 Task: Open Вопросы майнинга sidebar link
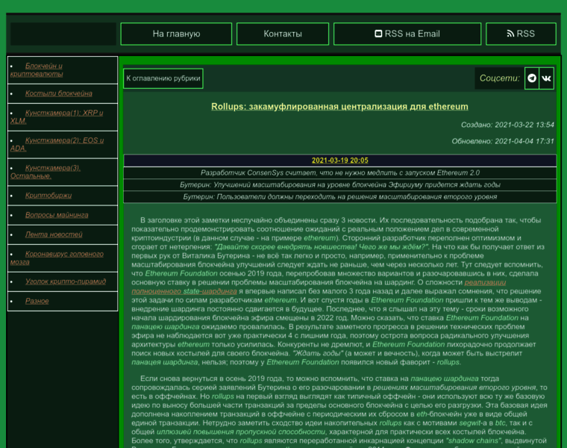click(x=57, y=215)
